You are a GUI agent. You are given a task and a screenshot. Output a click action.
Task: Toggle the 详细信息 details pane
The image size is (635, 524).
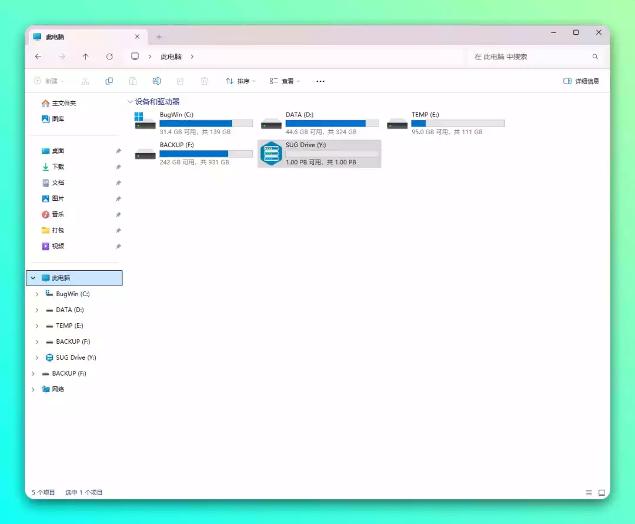[581, 81]
